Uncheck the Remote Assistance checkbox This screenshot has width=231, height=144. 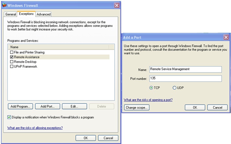coord(12,57)
